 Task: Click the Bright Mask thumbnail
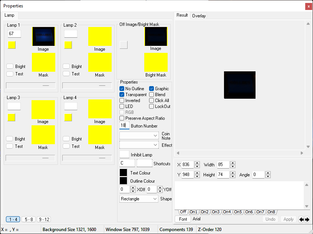coord(156,62)
